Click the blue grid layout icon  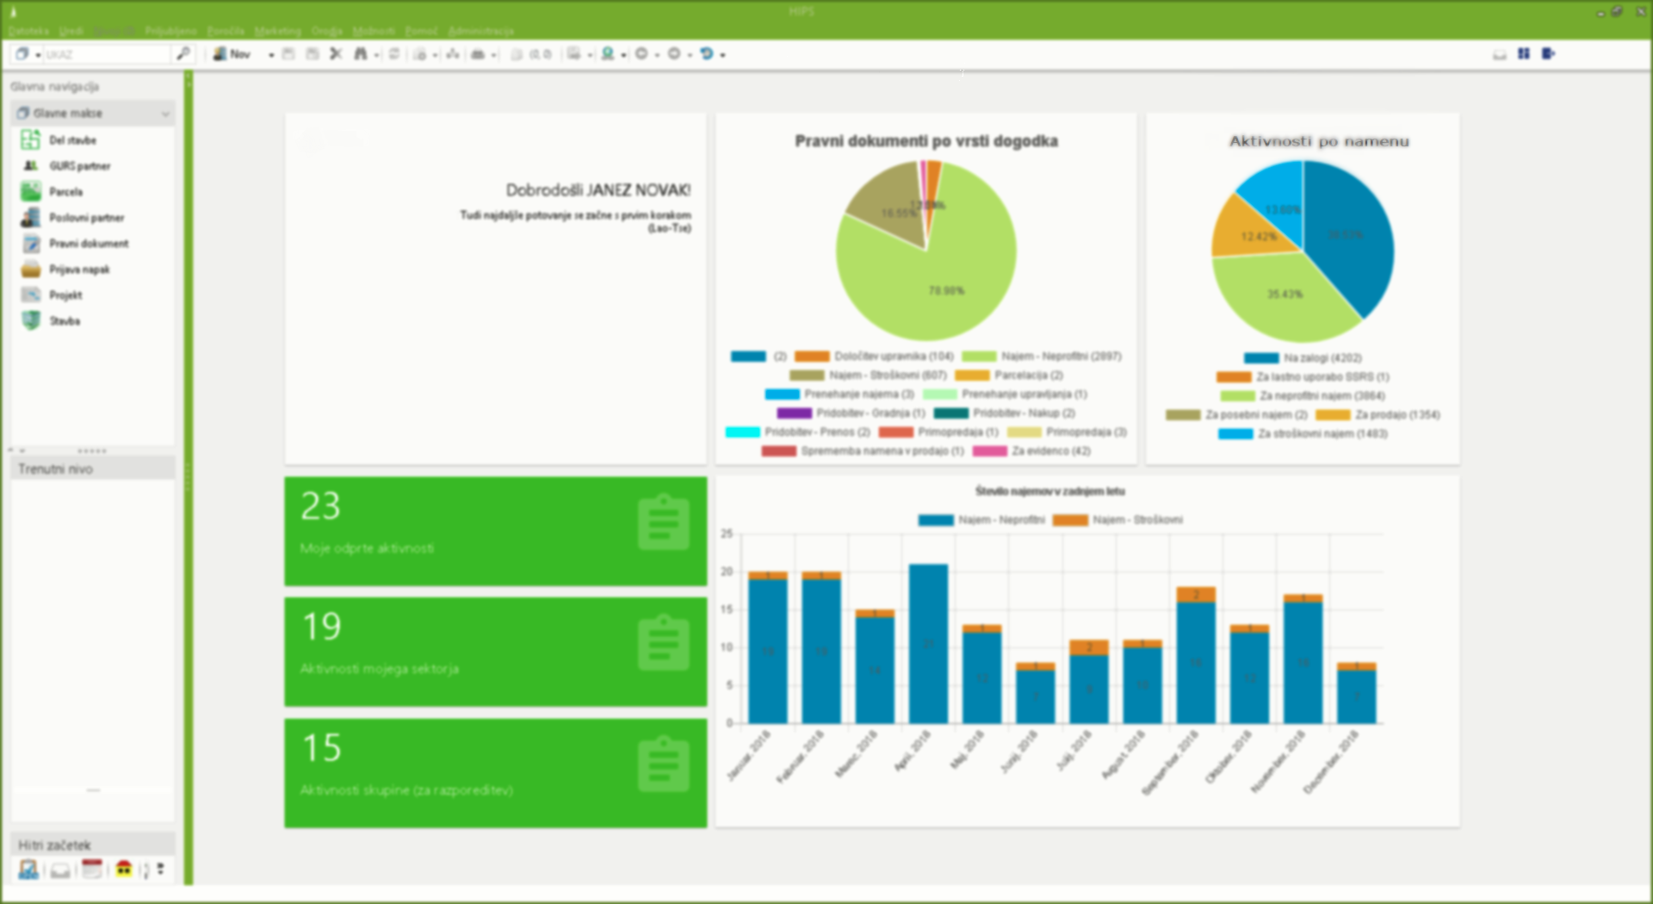[x=1524, y=53]
